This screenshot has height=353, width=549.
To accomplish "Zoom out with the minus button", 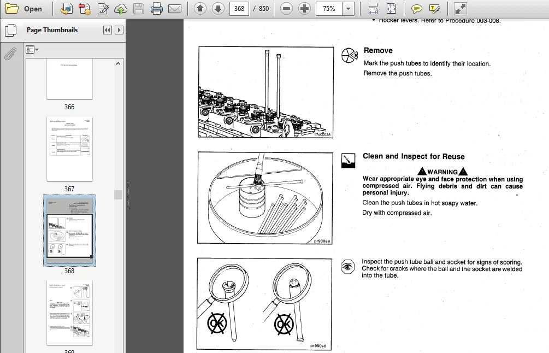I will (x=286, y=8).
